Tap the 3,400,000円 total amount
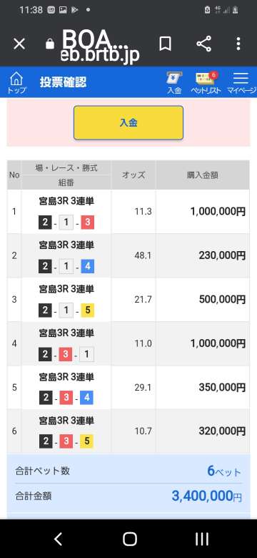The height and width of the screenshot is (558, 257). coord(207,496)
